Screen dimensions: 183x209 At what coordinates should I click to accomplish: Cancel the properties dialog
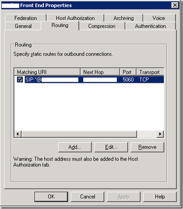[x=88, y=197]
